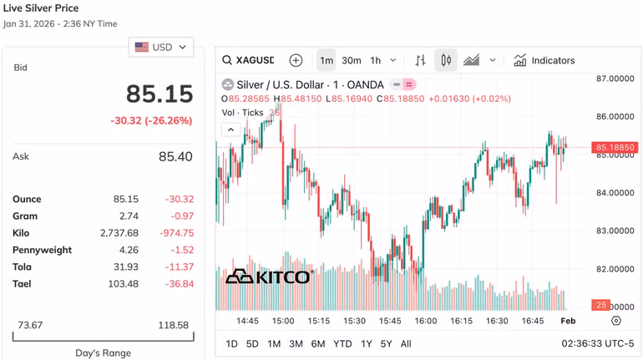Open chart settings gear icon
This screenshot has height=361, width=643.
coord(616,321)
